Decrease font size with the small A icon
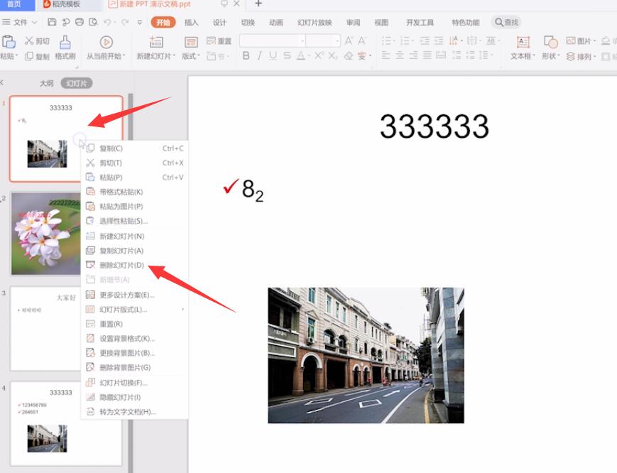The image size is (617, 473). pos(362,40)
